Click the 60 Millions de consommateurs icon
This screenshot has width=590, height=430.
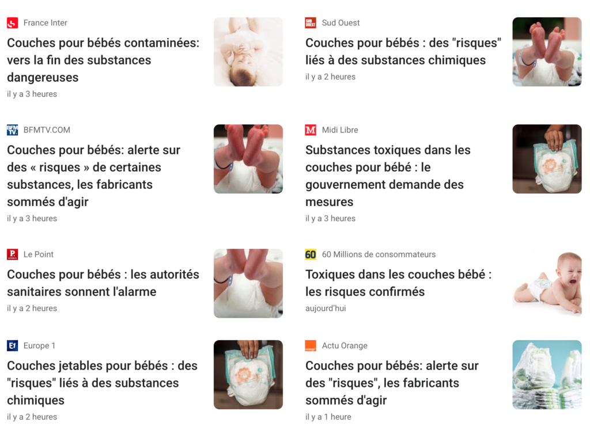click(311, 254)
